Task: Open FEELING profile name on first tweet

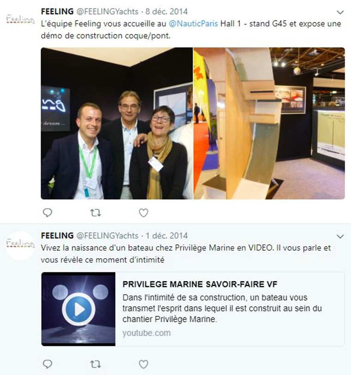Action: pos(57,12)
